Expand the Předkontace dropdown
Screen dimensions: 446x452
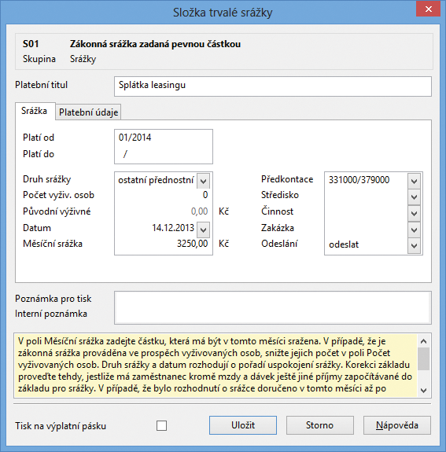(x=414, y=181)
